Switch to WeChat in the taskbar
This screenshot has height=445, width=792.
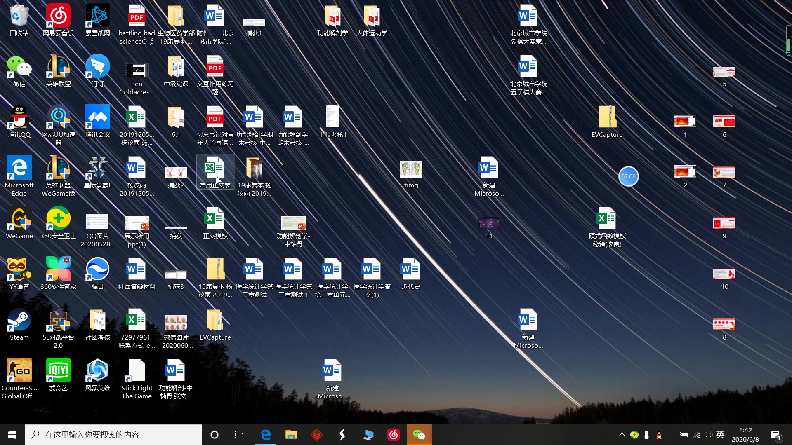point(419,435)
